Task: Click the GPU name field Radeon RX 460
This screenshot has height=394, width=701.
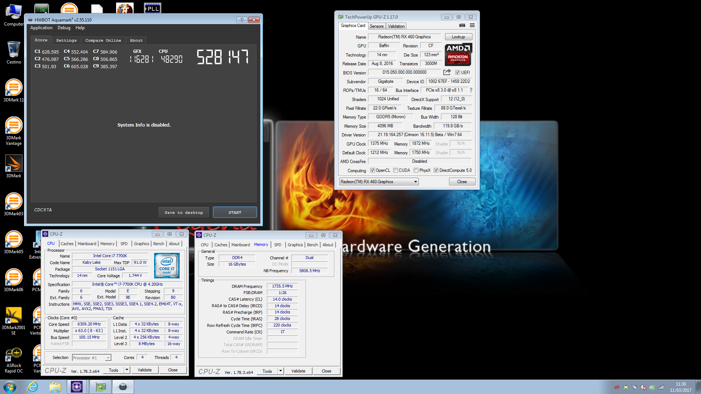Action: (x=404, y=37)
